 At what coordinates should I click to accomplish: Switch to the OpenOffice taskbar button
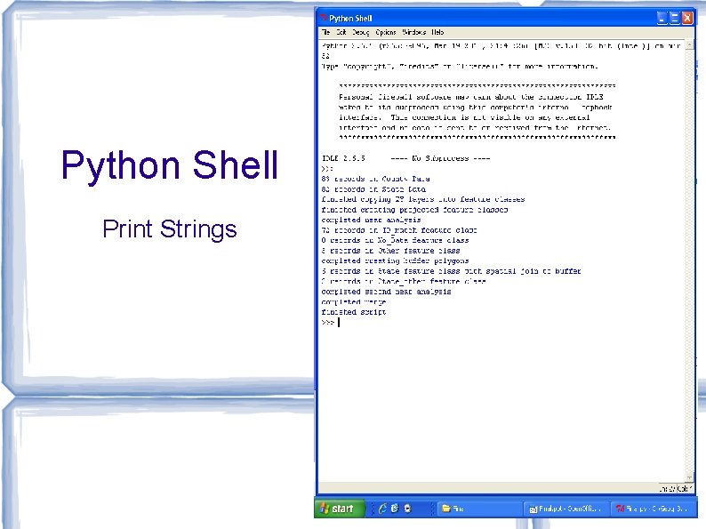click(566, 509)
